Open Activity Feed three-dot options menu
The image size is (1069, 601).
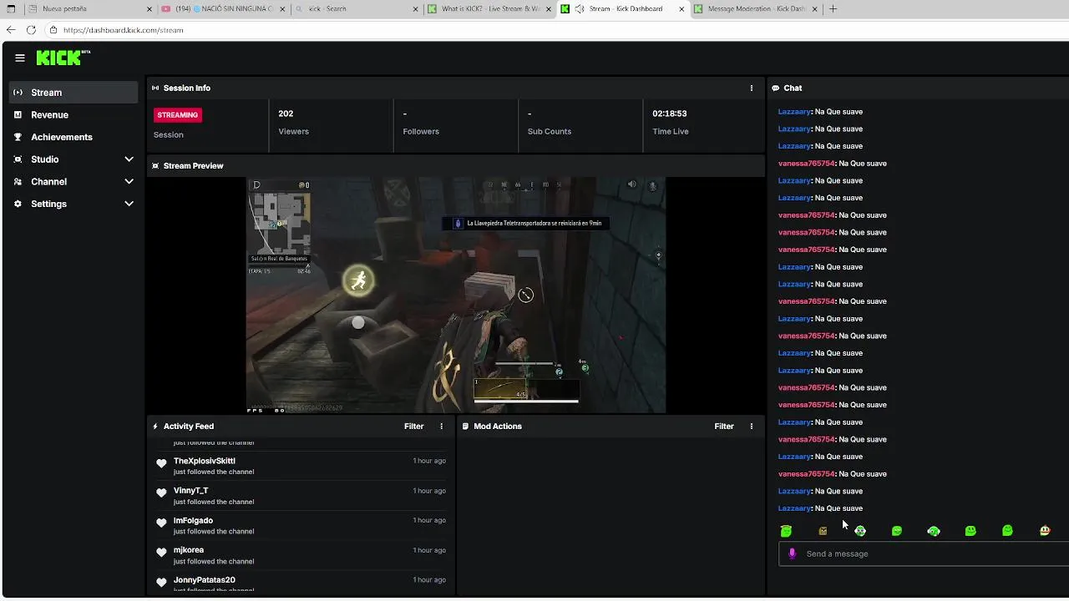442,427
